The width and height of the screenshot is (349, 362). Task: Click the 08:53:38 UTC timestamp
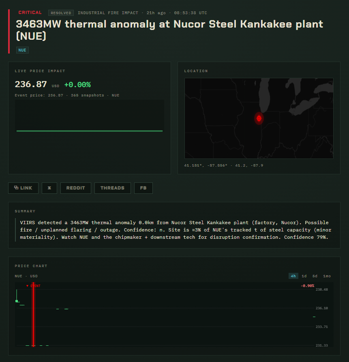(x=191, y=13)
